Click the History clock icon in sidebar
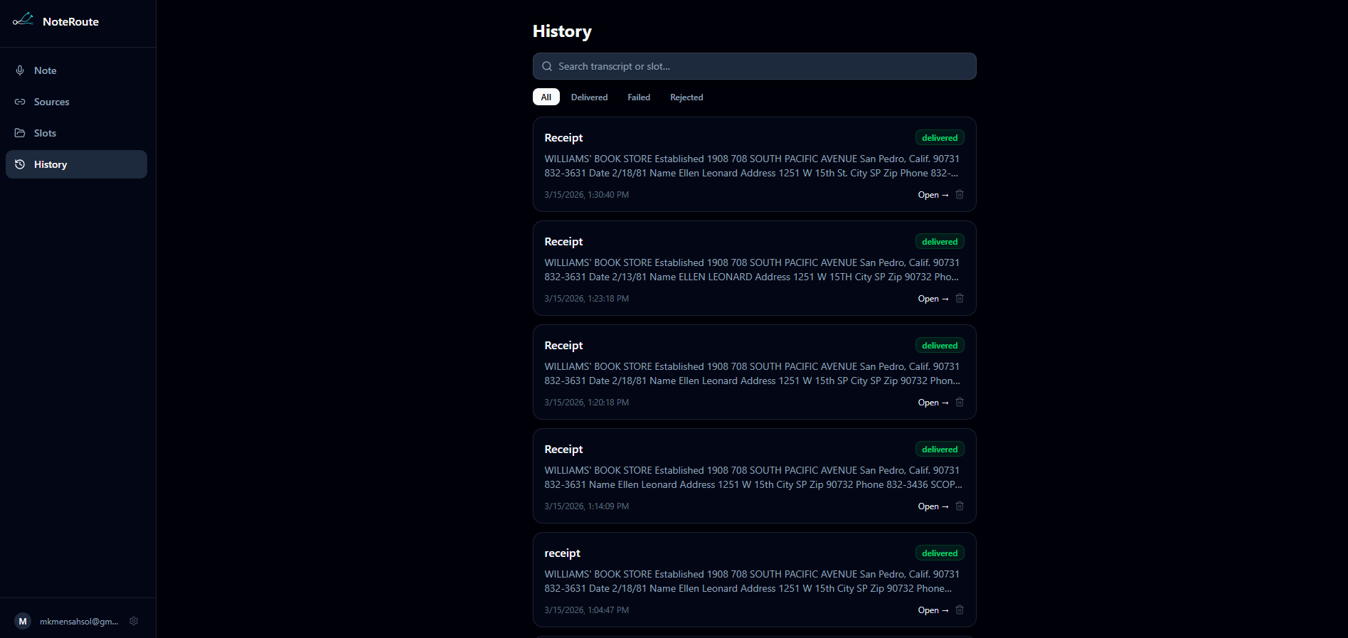The width and height of the screenshot is (1348, 638). pos(20,164)
